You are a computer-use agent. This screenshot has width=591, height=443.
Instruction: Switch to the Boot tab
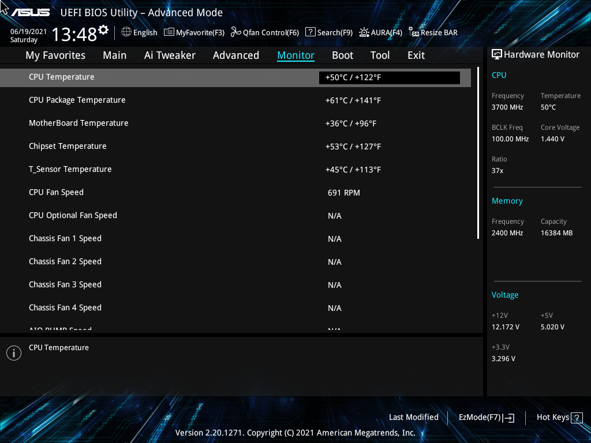(342, 55)
